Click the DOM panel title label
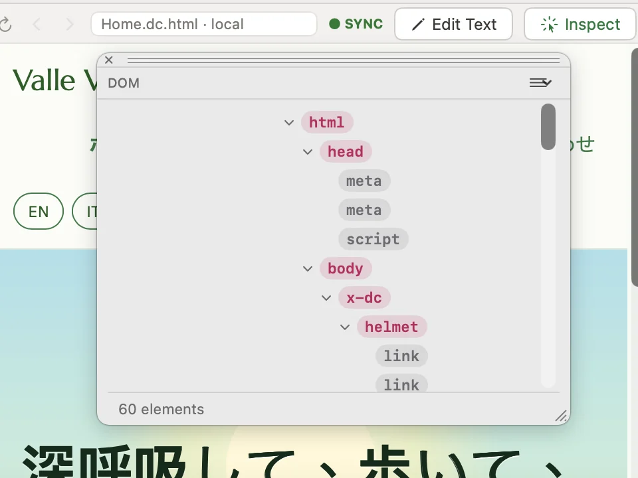Image resolution: width=638 pixels, height=478 pixels. click(124, 83)
